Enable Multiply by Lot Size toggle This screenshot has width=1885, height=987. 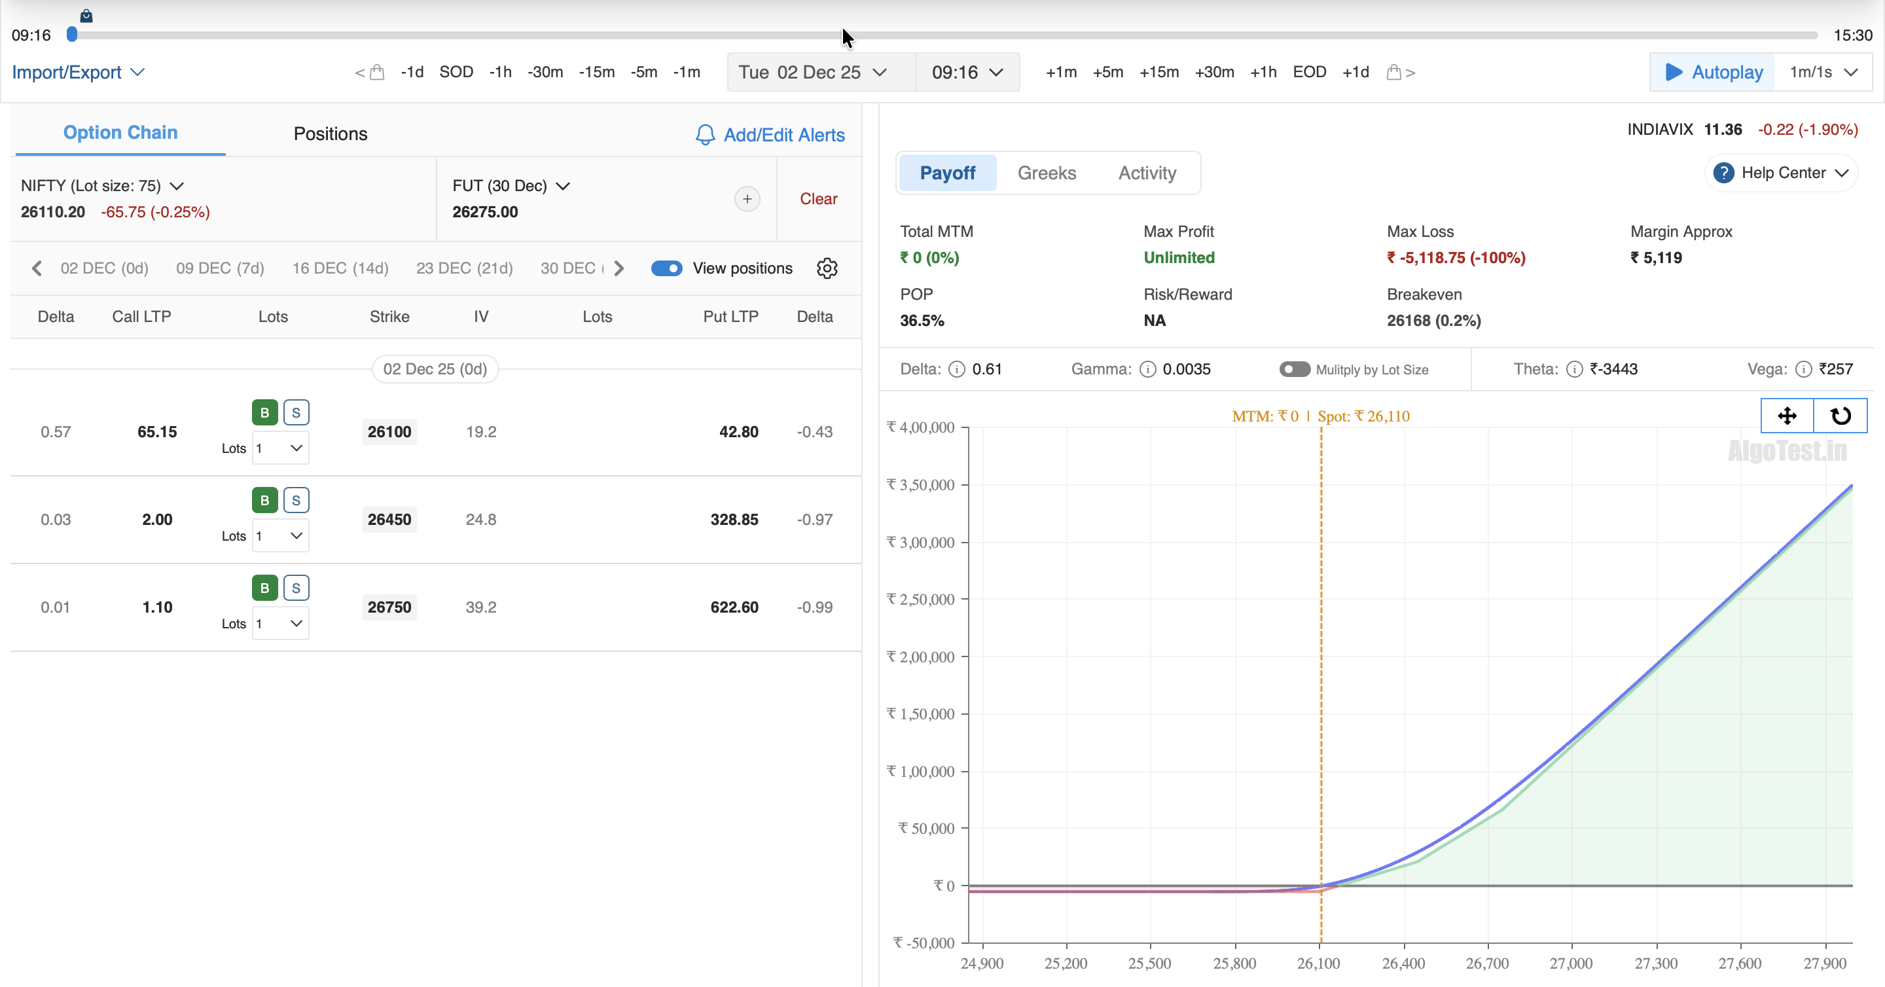[1295, 370]
